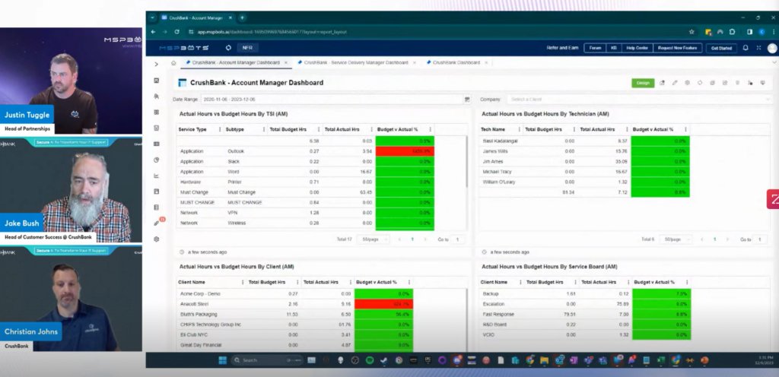
Task: Open 50/page dropdown under the TSI table
Action: [373, 239]
